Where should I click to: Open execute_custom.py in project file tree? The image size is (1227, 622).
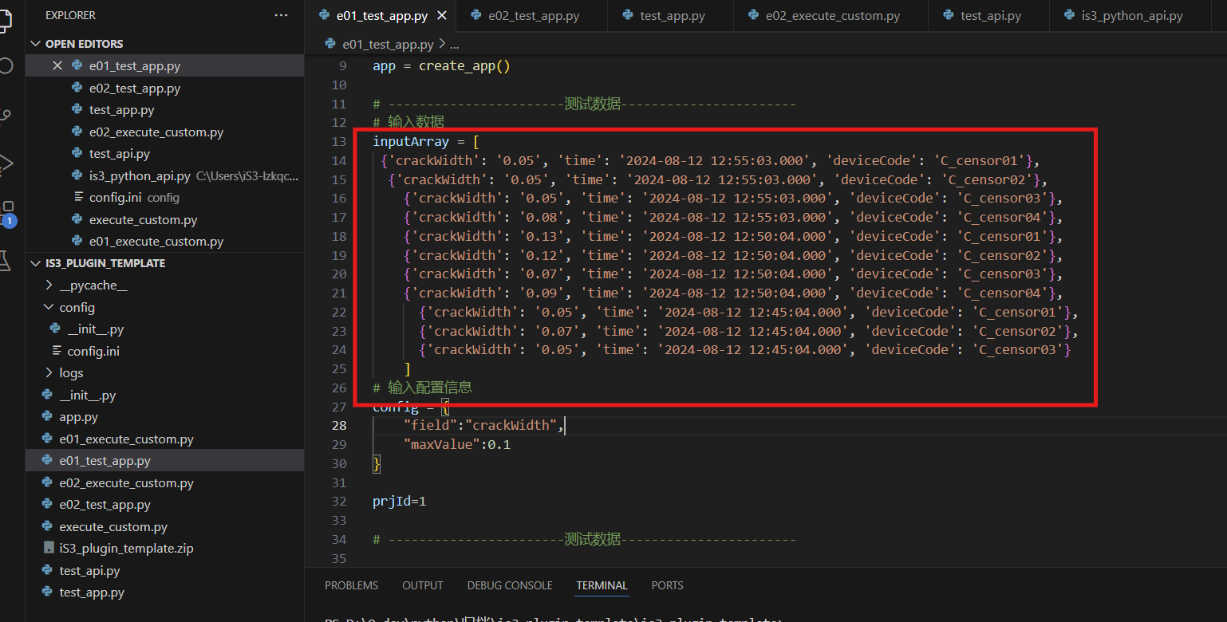164,526
